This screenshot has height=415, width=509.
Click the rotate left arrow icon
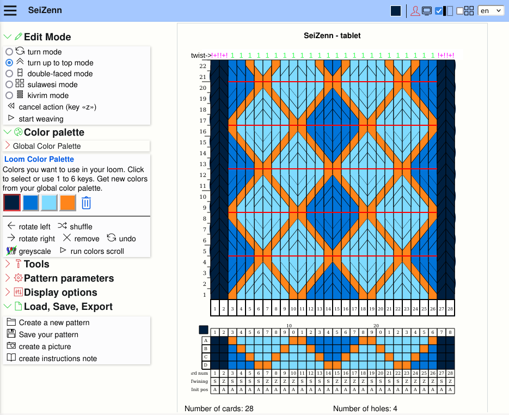pyautogui.click(x=10, y=226)
